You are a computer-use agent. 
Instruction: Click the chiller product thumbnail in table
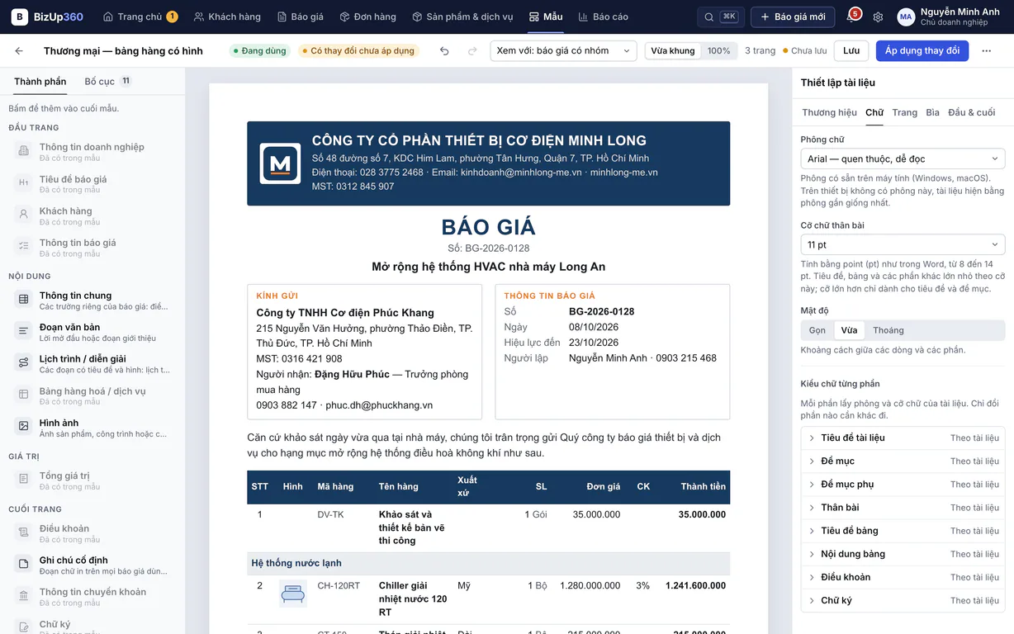pyautogui.click(x=293, y=594)
